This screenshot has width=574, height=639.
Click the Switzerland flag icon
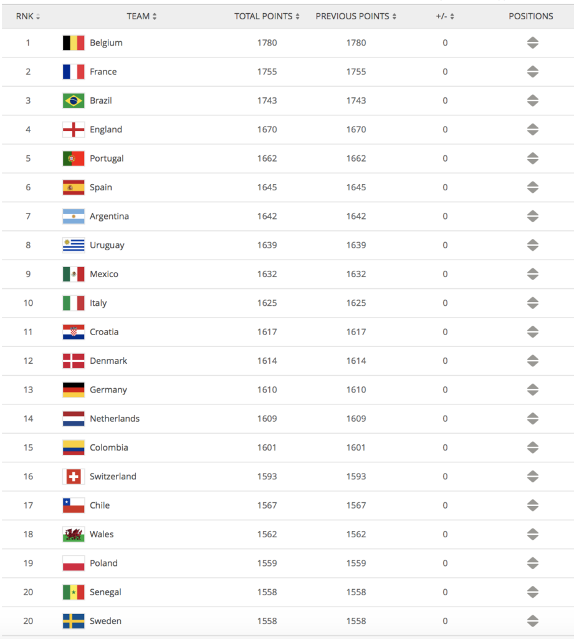[74, 476]
